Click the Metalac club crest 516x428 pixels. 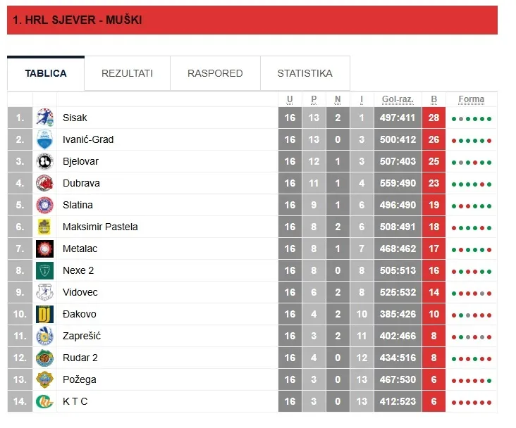[x=44, y=248]
